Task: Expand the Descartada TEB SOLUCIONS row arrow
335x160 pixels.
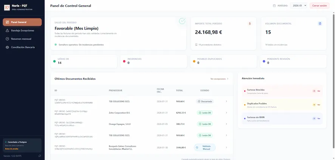Action: tap(226, 102)
